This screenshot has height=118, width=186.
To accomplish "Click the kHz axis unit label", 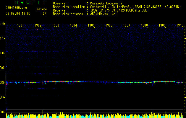I will [x=3, y=24].
